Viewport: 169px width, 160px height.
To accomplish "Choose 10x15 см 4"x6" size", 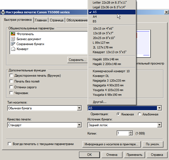I will 112,29.
